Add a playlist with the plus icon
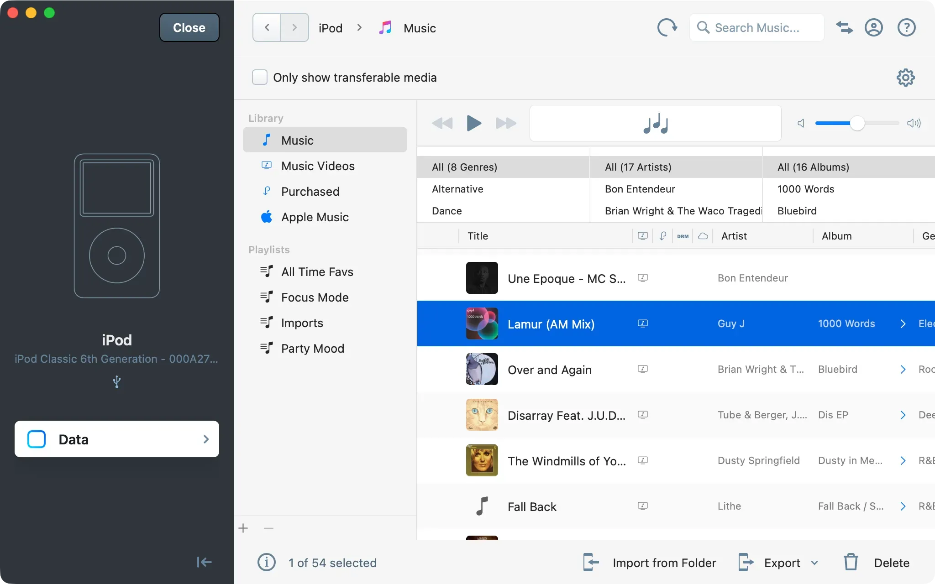The height and width of the screenshot is (584, 935). coord(243,528)
